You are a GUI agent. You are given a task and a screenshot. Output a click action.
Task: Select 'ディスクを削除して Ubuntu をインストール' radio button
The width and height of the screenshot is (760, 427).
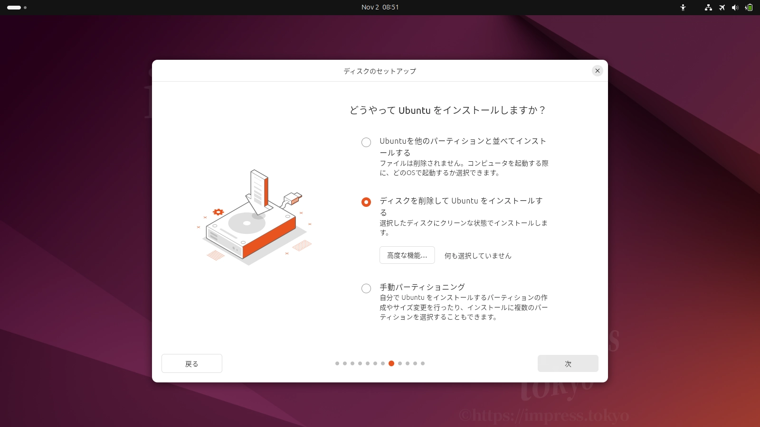click(366, 202)
